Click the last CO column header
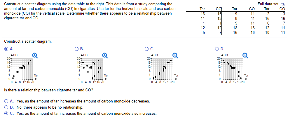 tap(282, 9)
